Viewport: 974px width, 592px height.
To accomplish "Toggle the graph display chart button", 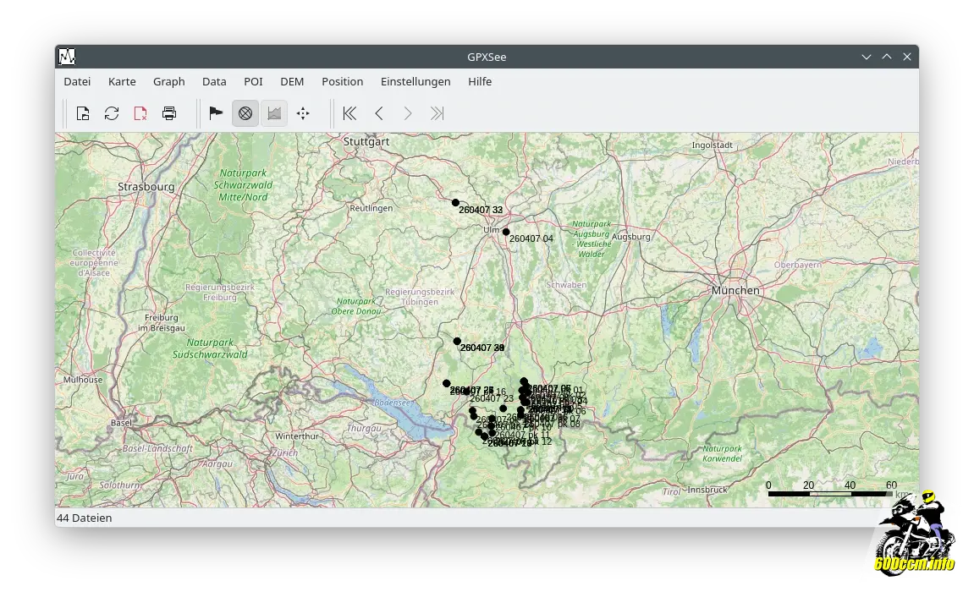I will click(x=273, y=113).
